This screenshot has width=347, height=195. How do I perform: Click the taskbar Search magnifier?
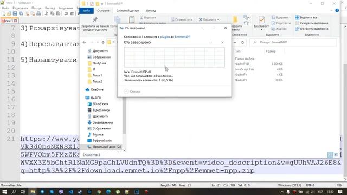coord(14,192)
